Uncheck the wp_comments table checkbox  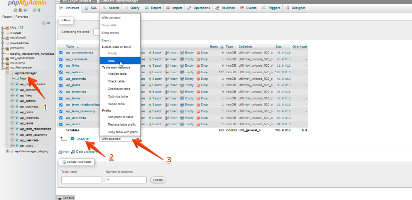coord(61,59)
